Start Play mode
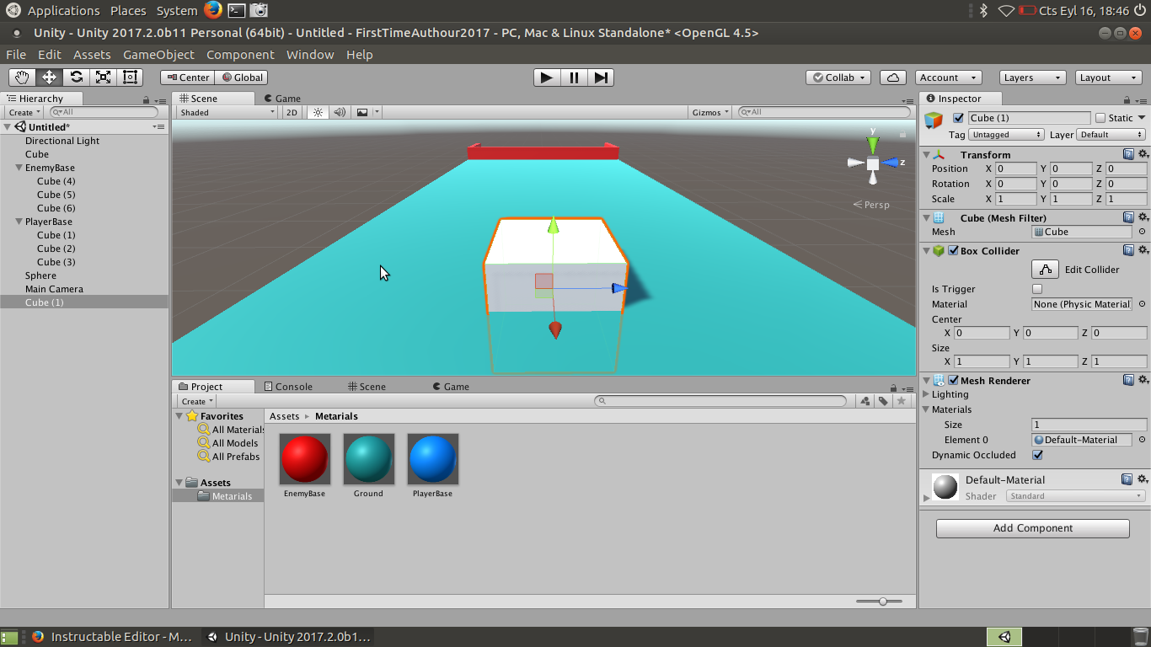 click(547, 78)
